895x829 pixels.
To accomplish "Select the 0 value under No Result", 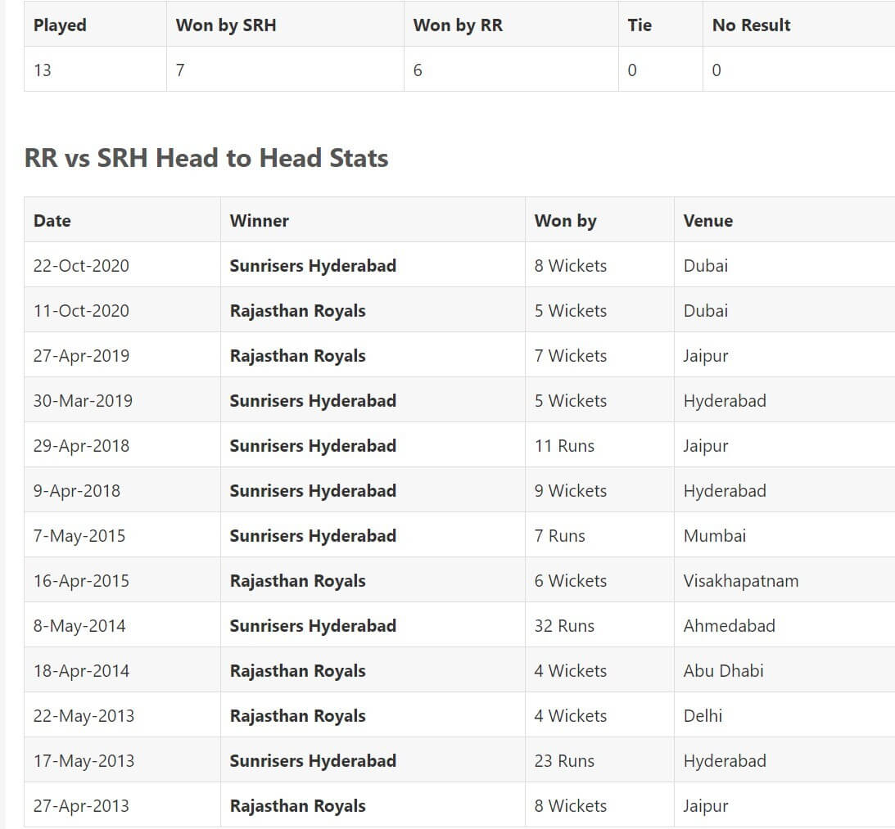I will point(716,70).
